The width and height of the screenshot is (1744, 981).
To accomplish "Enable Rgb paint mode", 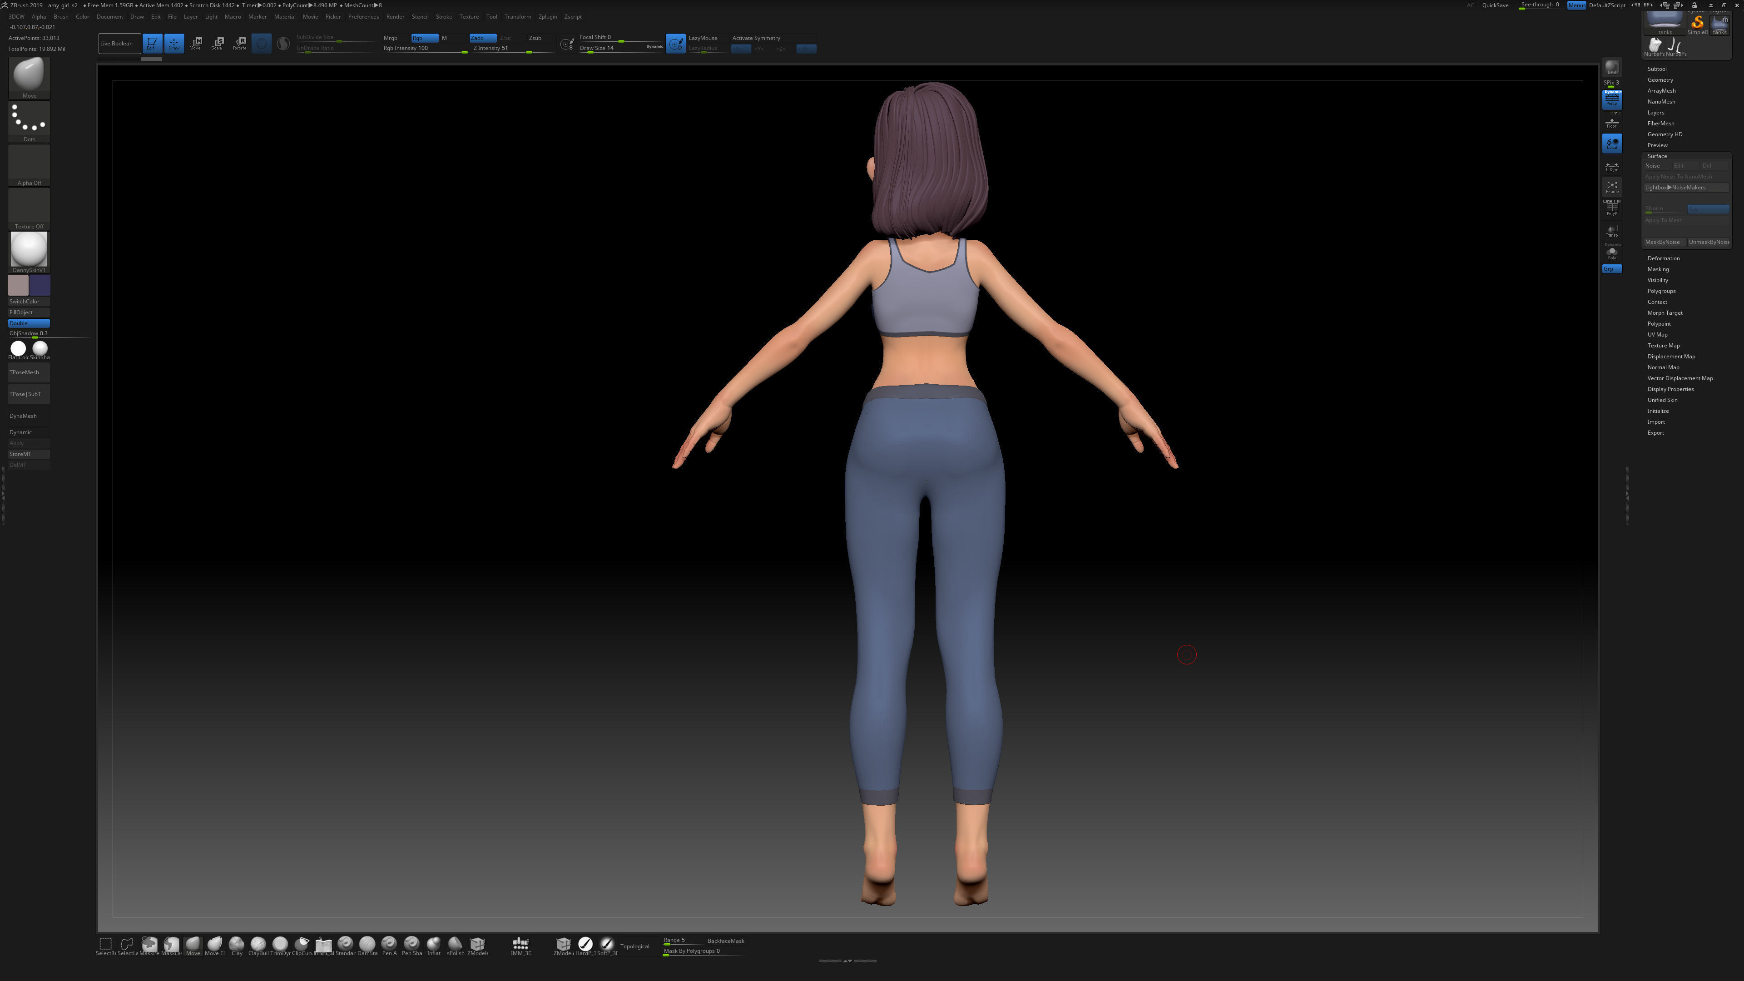I will click(425, 38).
